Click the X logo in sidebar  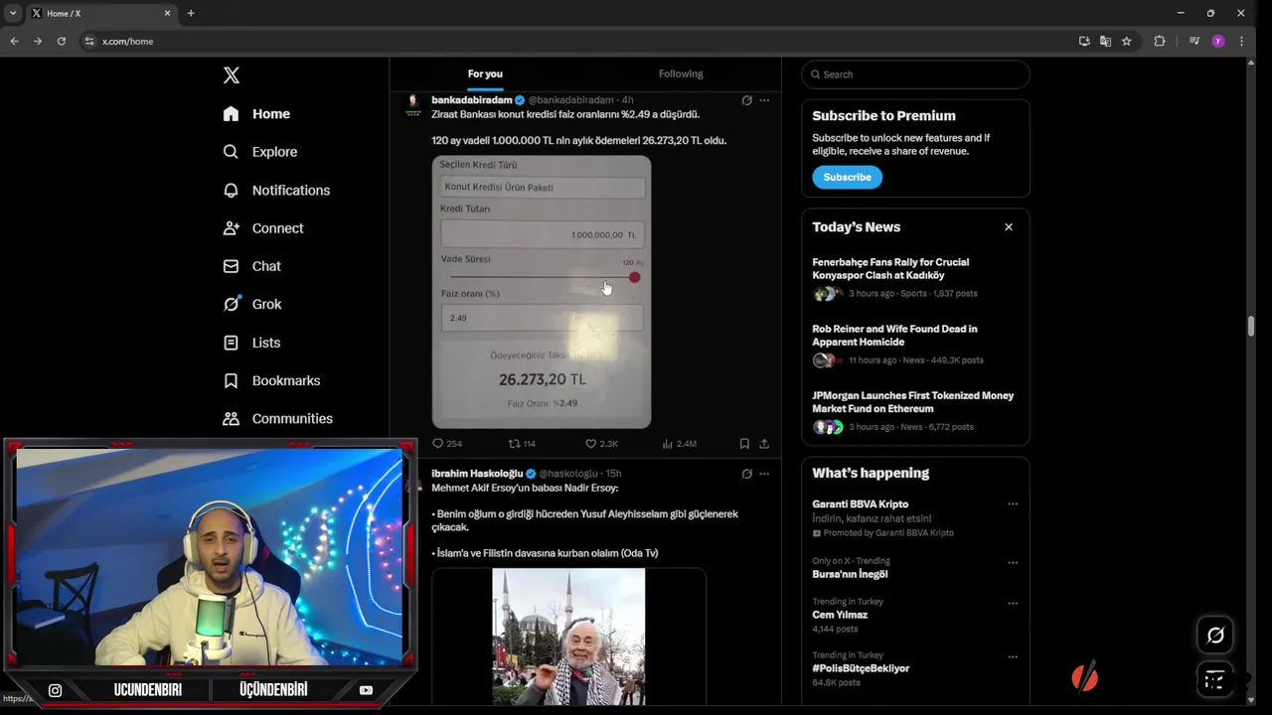click(x=231, y=75)
